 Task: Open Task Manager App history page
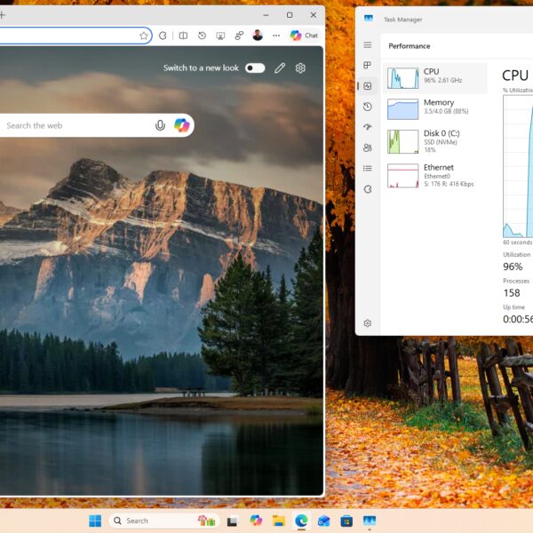tap(368, 107)
